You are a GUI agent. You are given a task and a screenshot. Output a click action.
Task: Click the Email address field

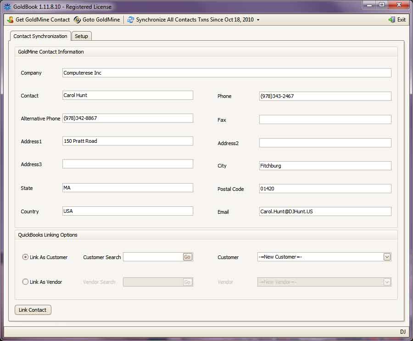[325, 211]
